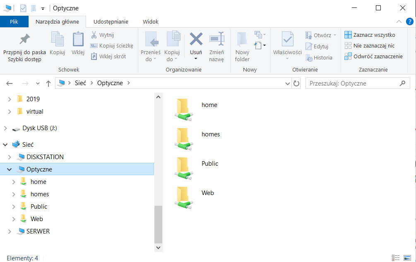Screen dimensions: 416x262
Task: Click the search magnifier icon
Action: click(x=402, y=83)
